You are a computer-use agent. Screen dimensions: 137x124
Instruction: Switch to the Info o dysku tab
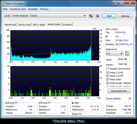pyautogui.click(x=39, y=25)
